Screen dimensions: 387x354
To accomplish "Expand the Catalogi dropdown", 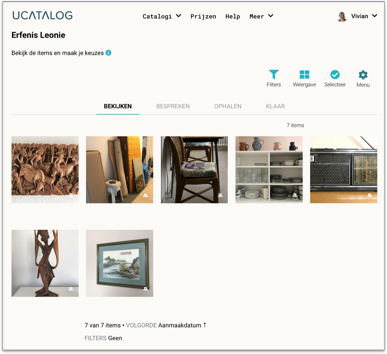I will point(162,16).
